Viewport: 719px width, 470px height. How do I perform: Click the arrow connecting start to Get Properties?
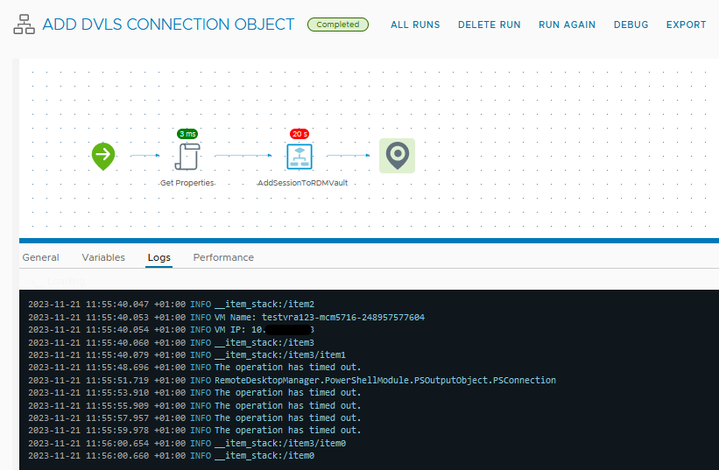pyautogui.click(x=145, y=156)
